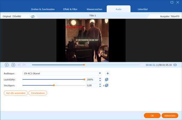This screenshot has width=182, height=120.
Task: Close the editor window
Action: (177, 2)
